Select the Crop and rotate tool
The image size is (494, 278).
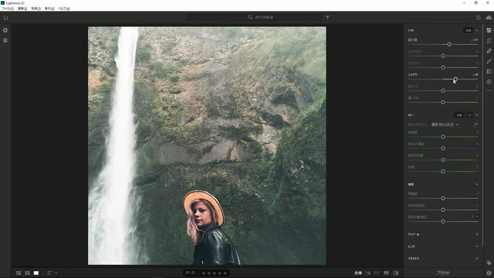click(x=489, y=41)
